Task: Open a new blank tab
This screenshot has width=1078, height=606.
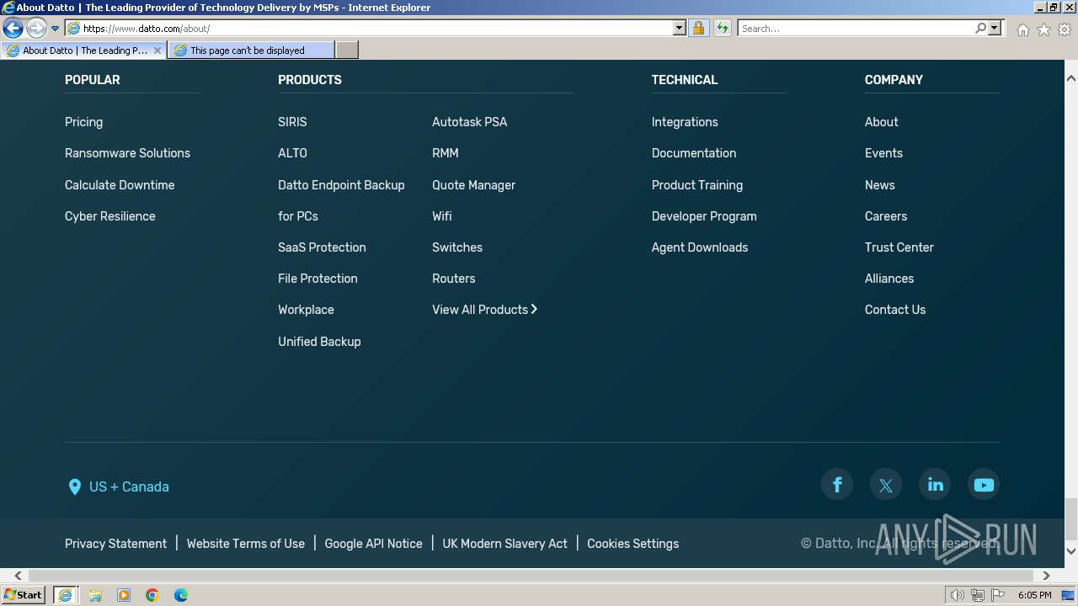Action: click(347, 50)
